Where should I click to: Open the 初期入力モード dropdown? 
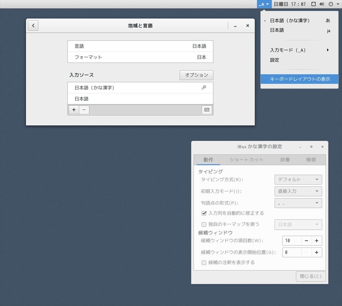298,191
